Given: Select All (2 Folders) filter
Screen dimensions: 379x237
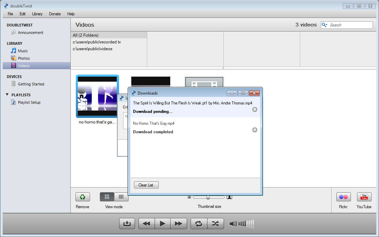Looking at the screenshot, I should 109,35.
